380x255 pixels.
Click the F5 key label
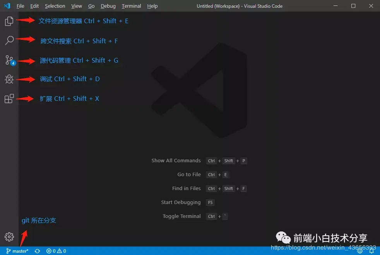click(x=210, y=202)
